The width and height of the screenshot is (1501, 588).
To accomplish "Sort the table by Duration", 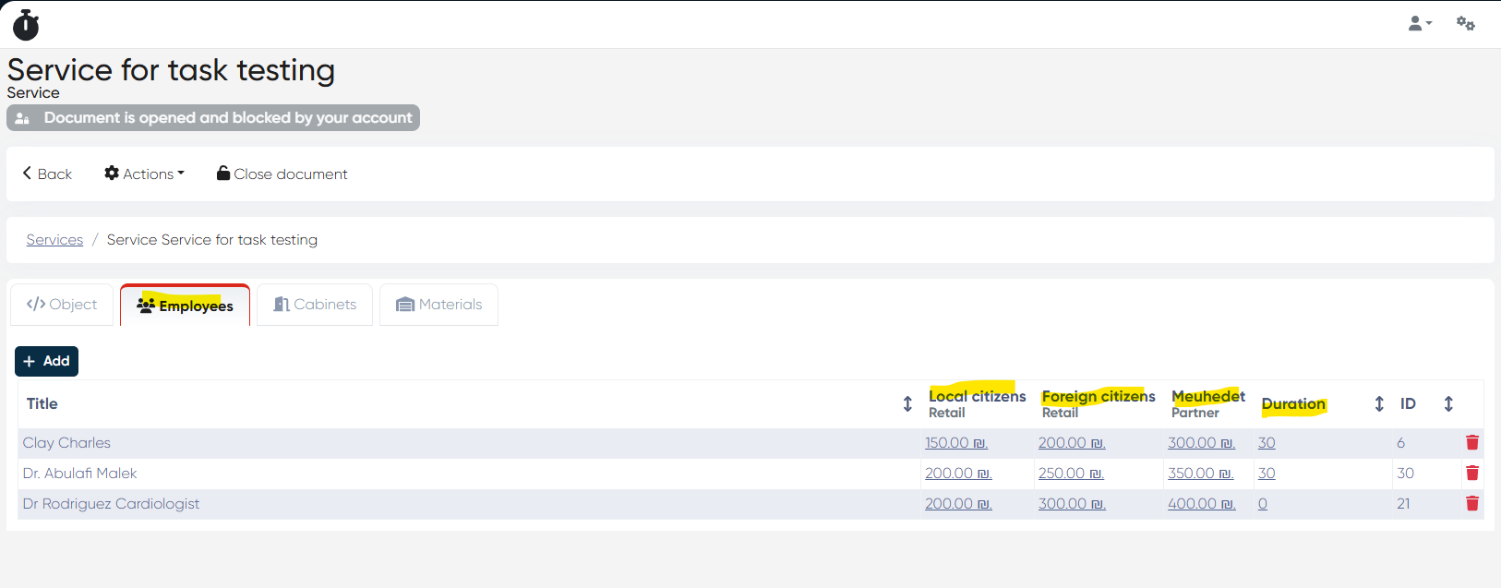I will [x=1379, y=403].
